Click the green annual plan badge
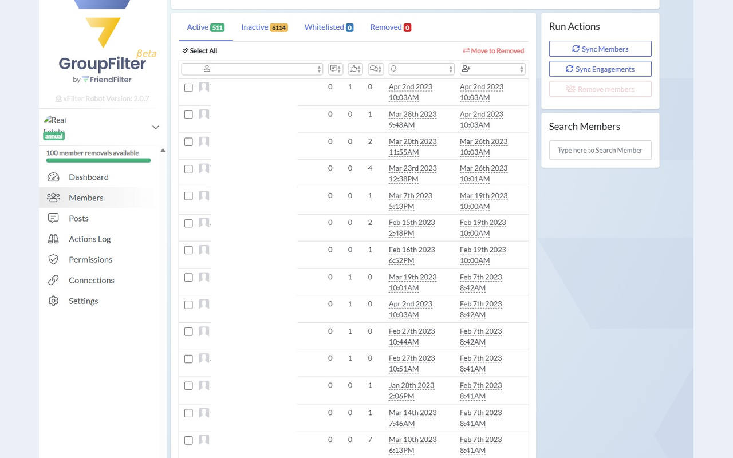The width and height of the screenshot is (733, 458). tap(54, 136)
